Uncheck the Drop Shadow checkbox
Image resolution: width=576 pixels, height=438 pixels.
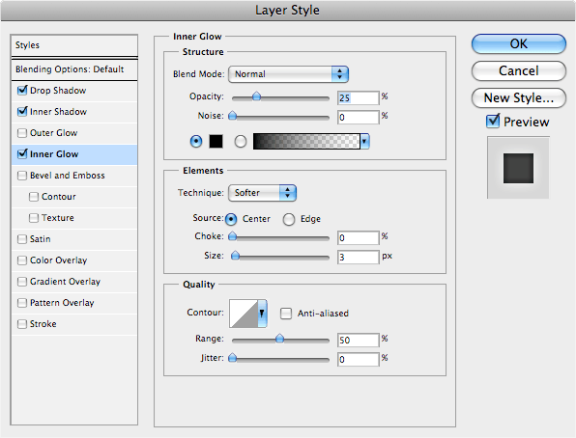pyautogui.click(x=22, y=91)
